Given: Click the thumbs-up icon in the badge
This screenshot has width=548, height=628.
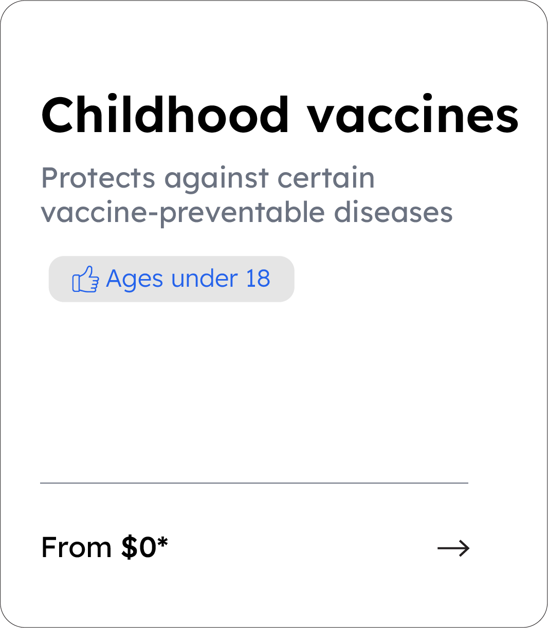Looking at the screenshot, I should pos(85,280).
